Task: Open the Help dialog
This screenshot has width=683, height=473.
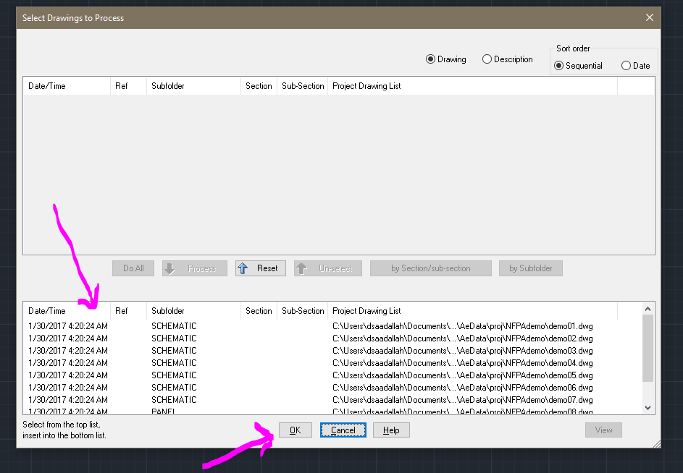Action: [390, 430]
